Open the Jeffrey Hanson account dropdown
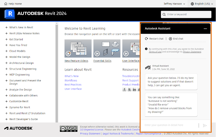This screenshot has width=216, height=137. [174, 4]
